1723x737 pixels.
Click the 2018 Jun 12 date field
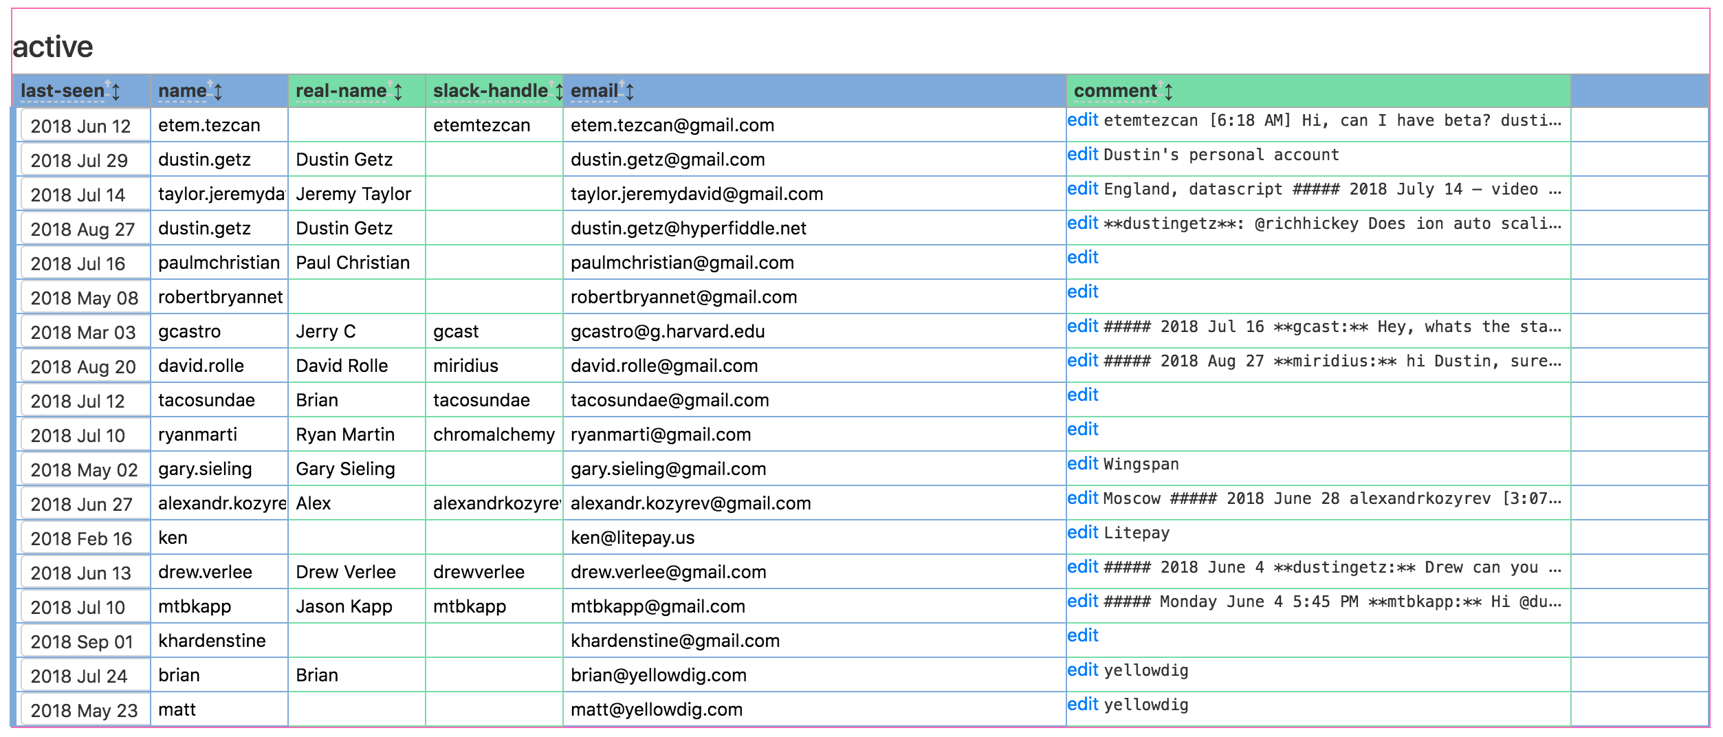85,126
